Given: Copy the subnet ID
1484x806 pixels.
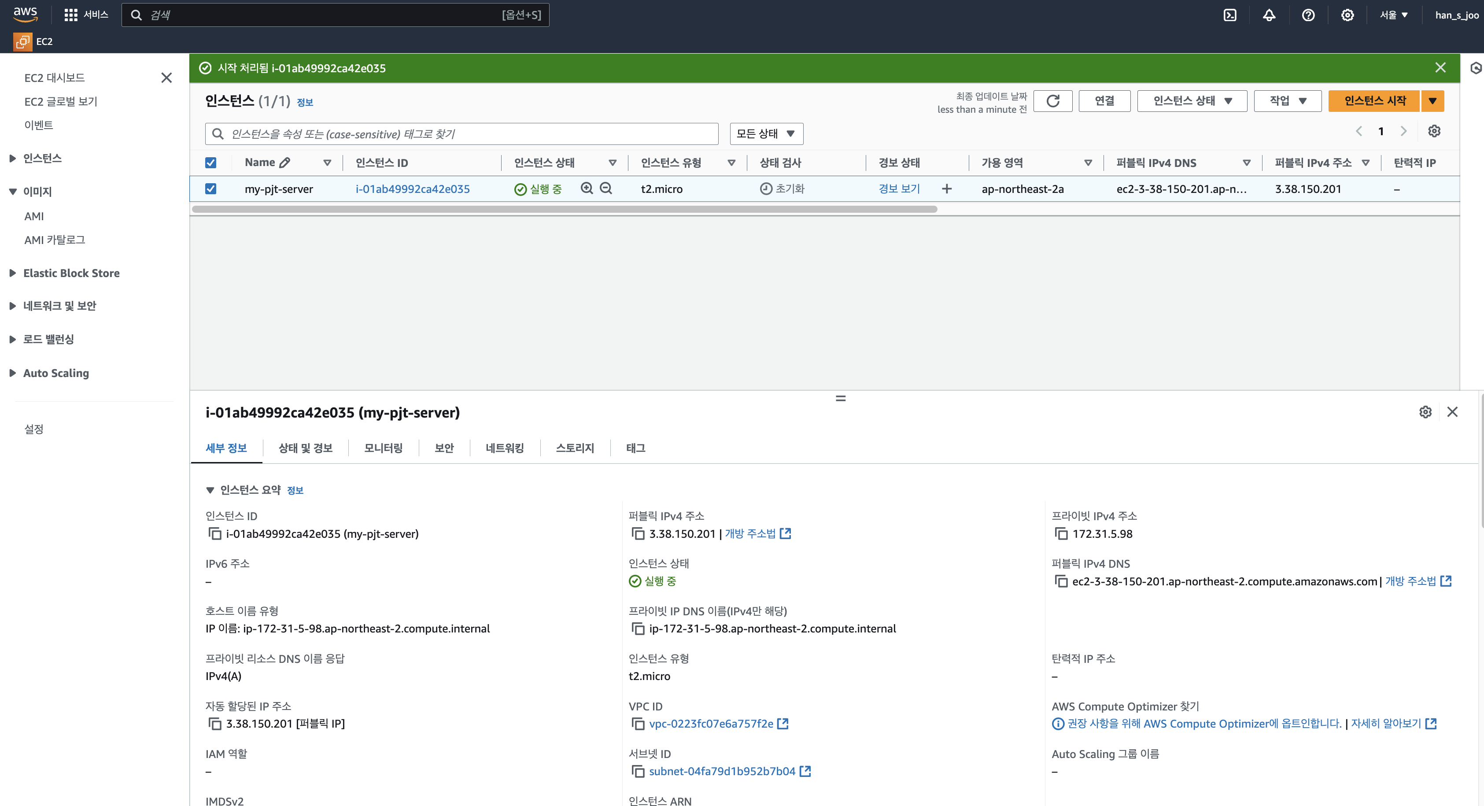Looking at the screenshot, I should [x=638, y=772].
